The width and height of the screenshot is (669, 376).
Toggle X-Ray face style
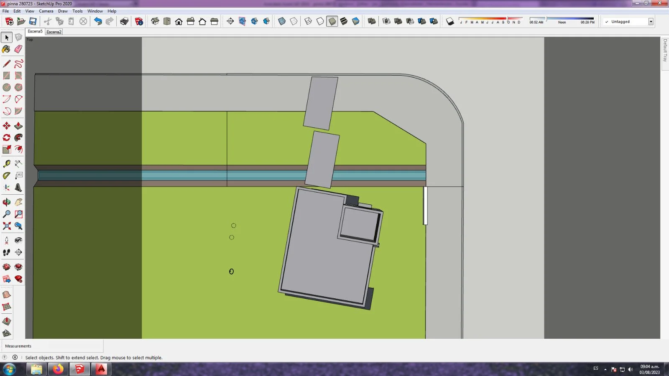coord(282,21)
